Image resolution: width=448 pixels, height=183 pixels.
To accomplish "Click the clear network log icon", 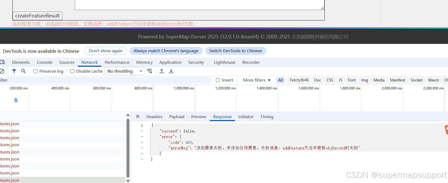I will coord(2,71).
